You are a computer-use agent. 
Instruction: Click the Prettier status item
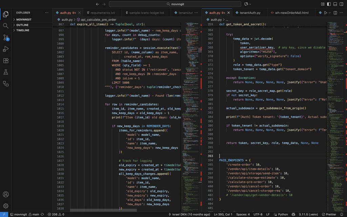329,214
